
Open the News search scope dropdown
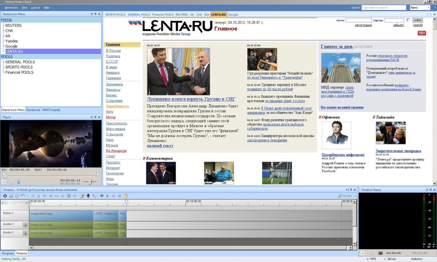click(x=428, y=8)
